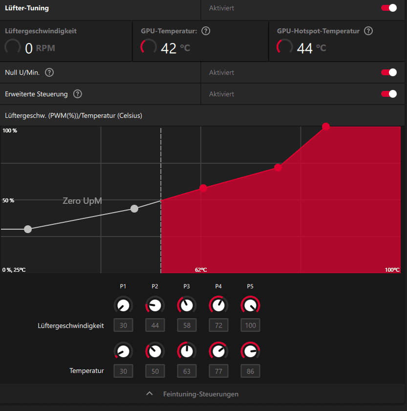The image size is (407, 411).
Task: Click the 62°C axis label
Action: click(x=201, y=270)
